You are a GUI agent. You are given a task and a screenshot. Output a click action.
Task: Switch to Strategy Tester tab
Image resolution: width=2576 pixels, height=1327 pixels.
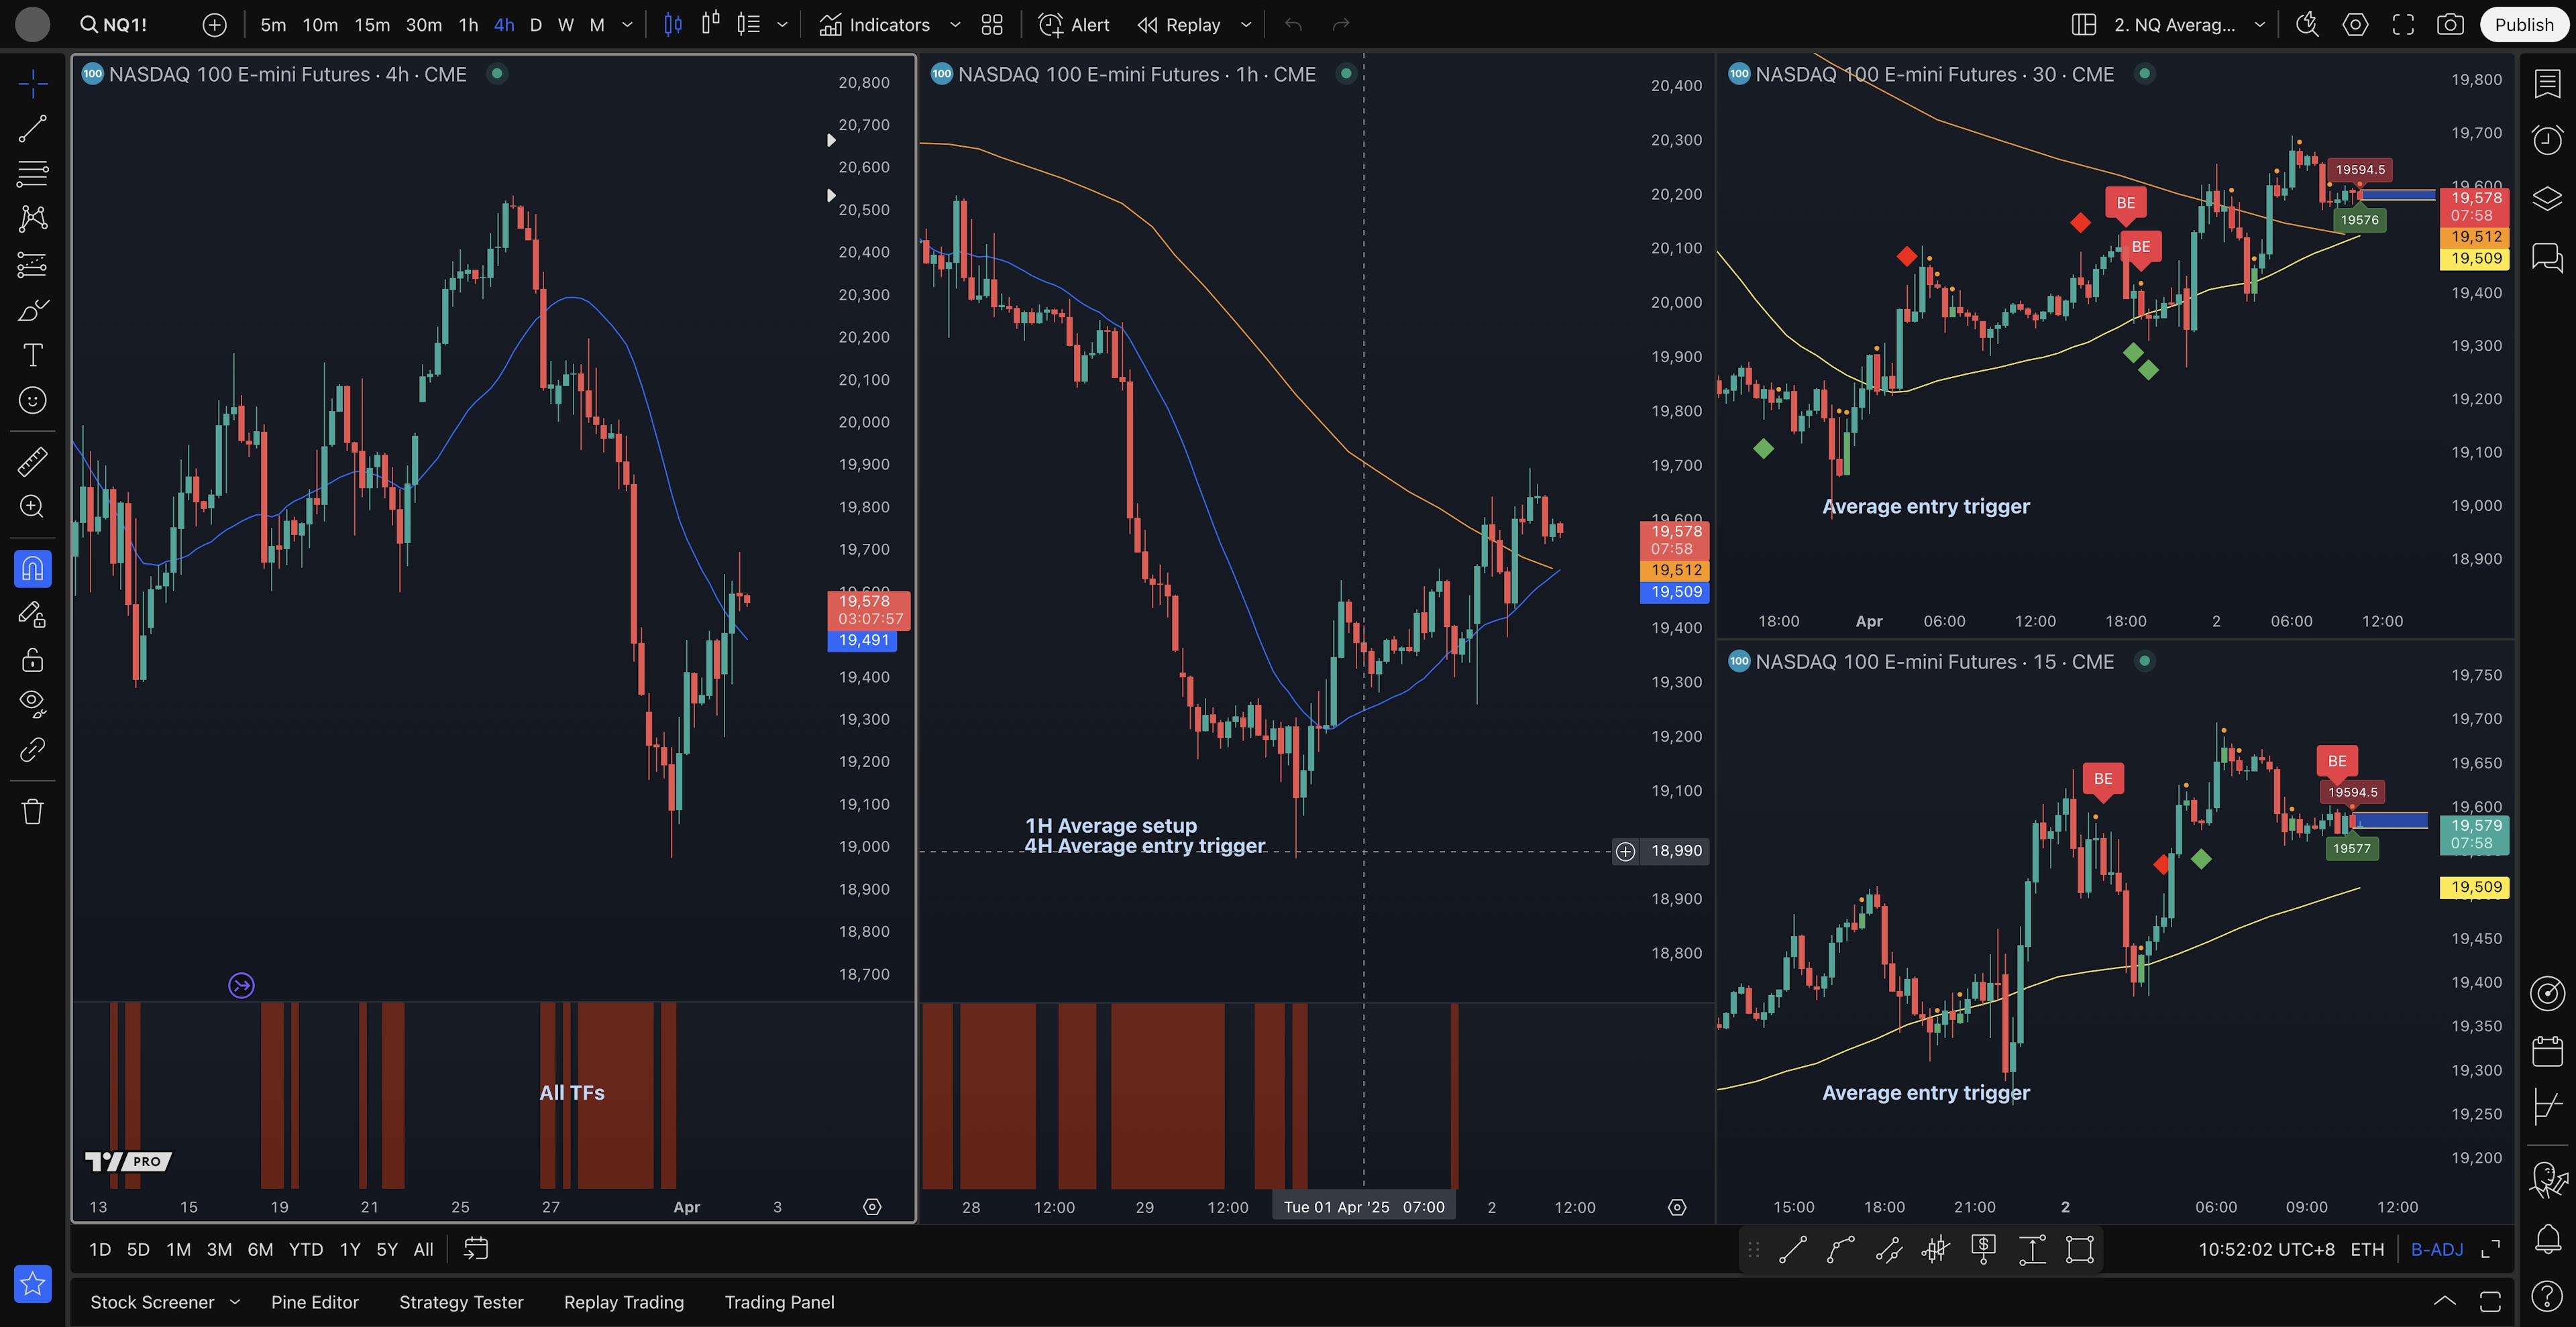(461, 1302)
